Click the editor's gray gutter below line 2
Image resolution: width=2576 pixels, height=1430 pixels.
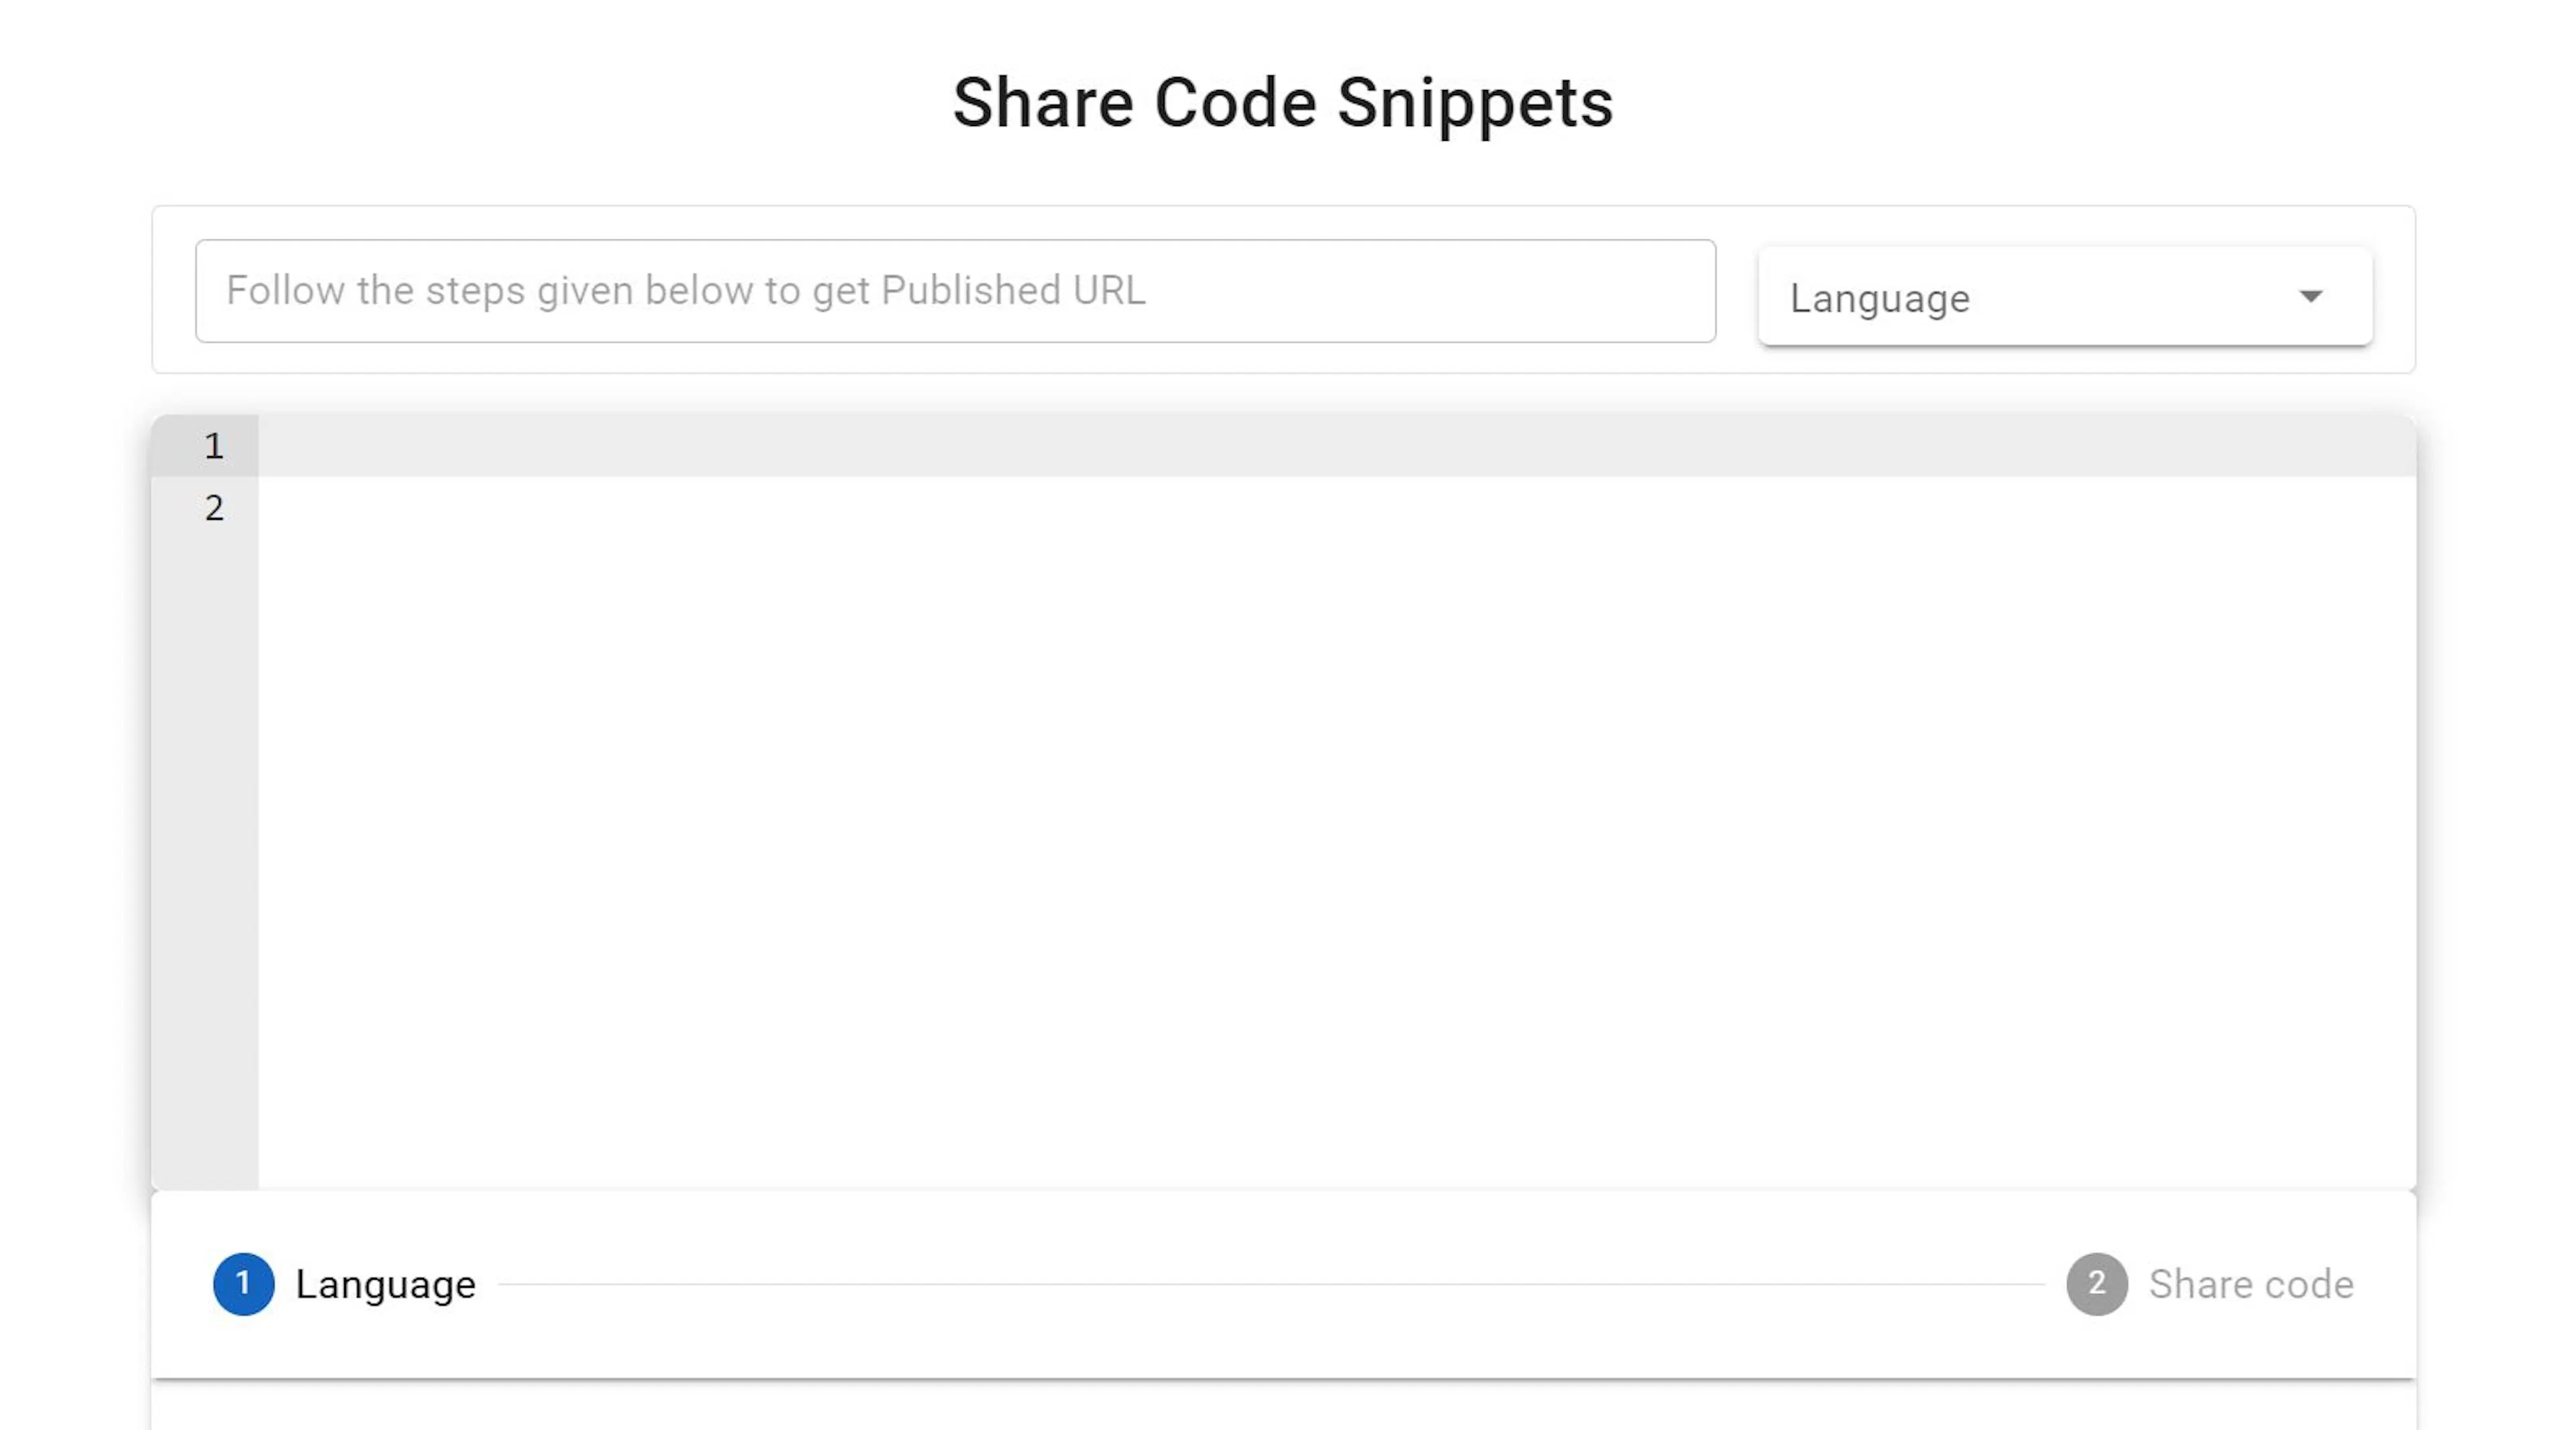coord(205,860)
